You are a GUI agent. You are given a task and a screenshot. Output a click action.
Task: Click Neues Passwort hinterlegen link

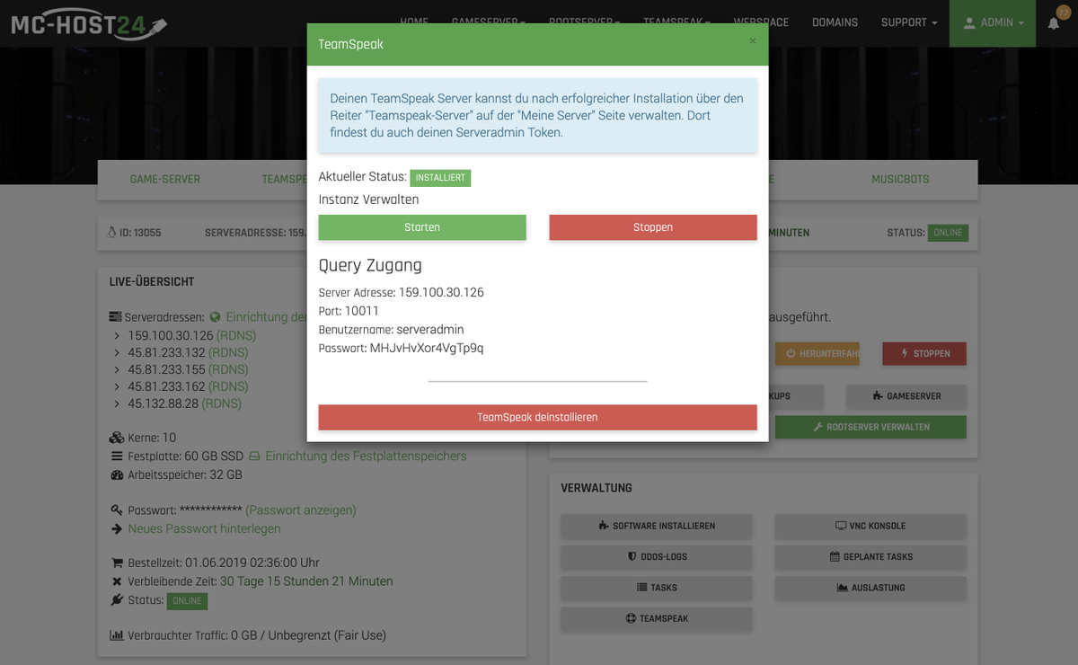[204, 528]
